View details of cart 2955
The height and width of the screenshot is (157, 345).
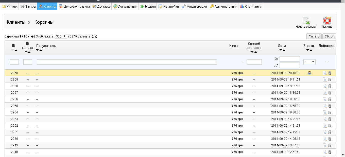324,106
